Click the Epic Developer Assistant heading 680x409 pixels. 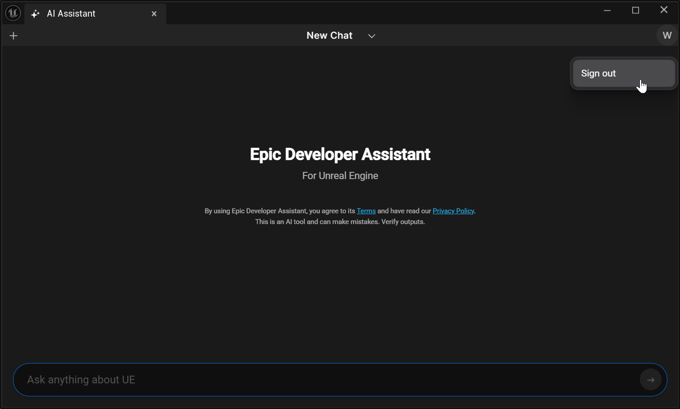(340, 154)
